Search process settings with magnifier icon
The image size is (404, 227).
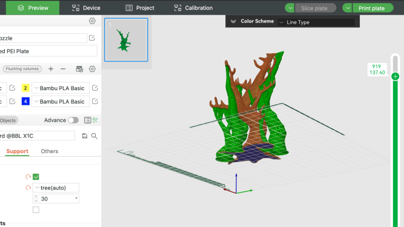94,136
